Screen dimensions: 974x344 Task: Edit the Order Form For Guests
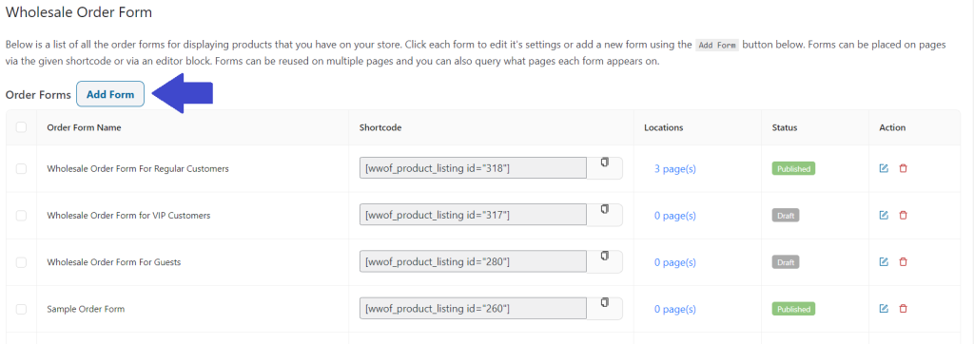tap(884, 262)
